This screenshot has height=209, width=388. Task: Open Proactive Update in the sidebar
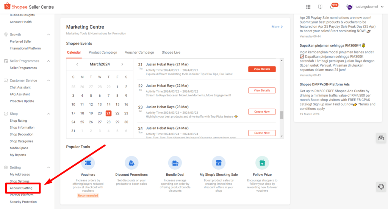(x=22, y=101)
